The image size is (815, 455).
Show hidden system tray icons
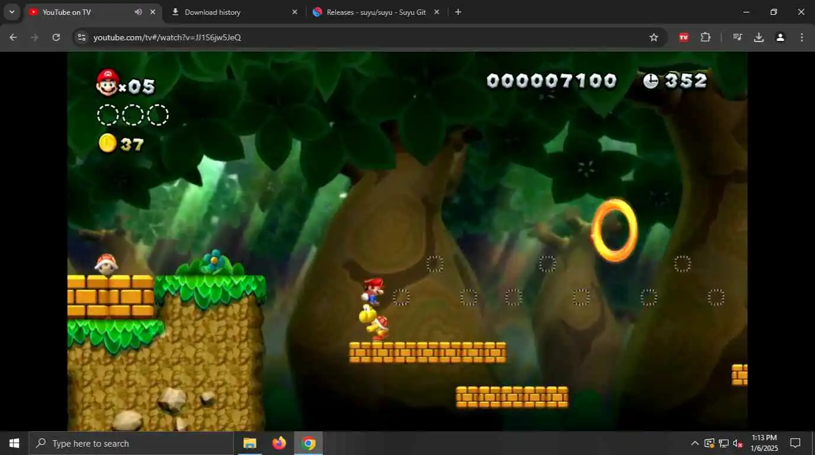point(695,443)
